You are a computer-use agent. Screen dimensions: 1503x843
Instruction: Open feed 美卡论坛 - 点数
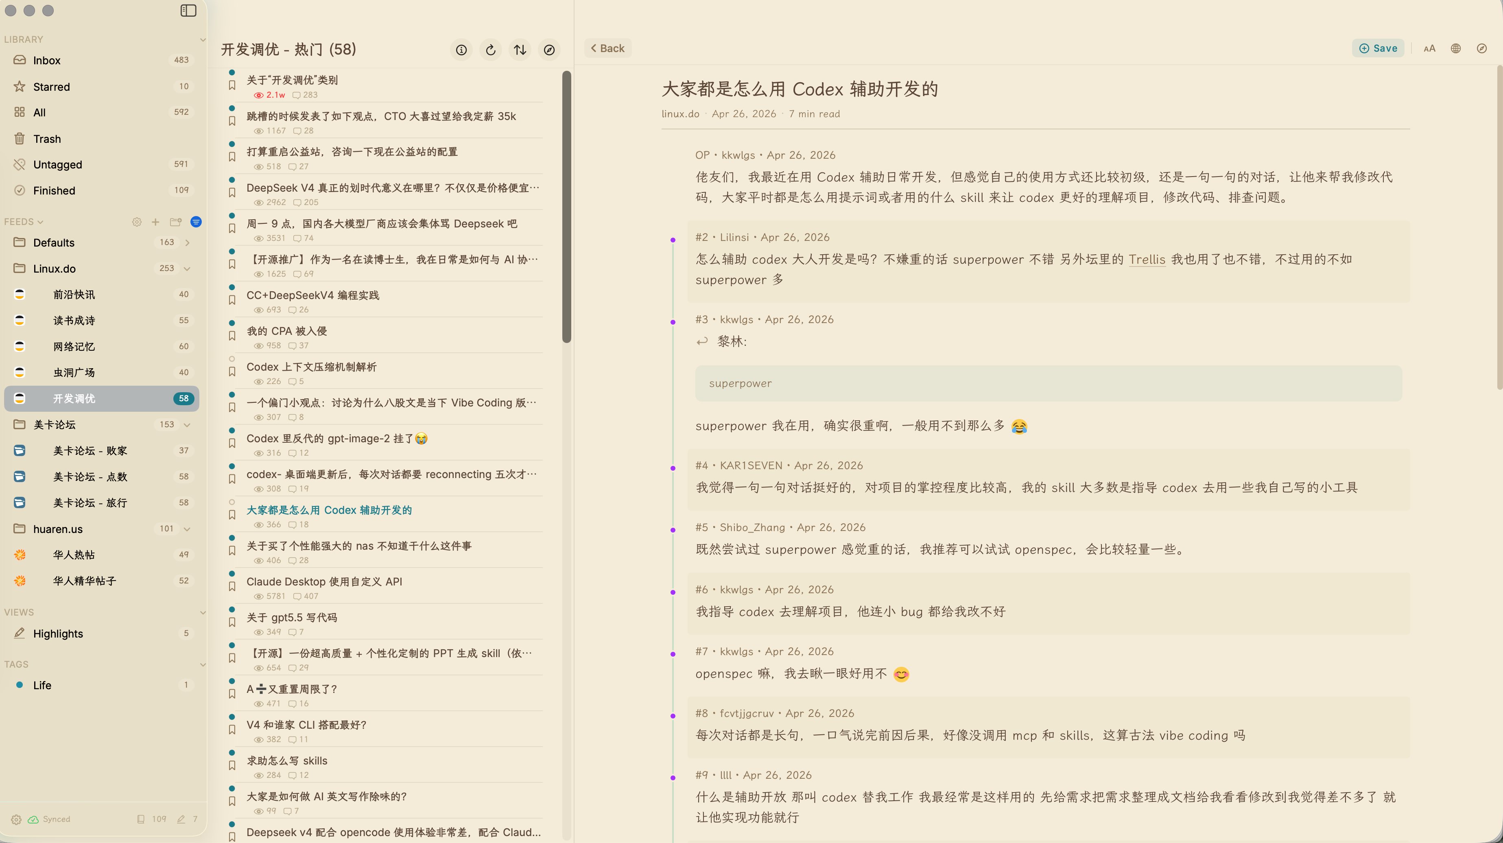102,477
